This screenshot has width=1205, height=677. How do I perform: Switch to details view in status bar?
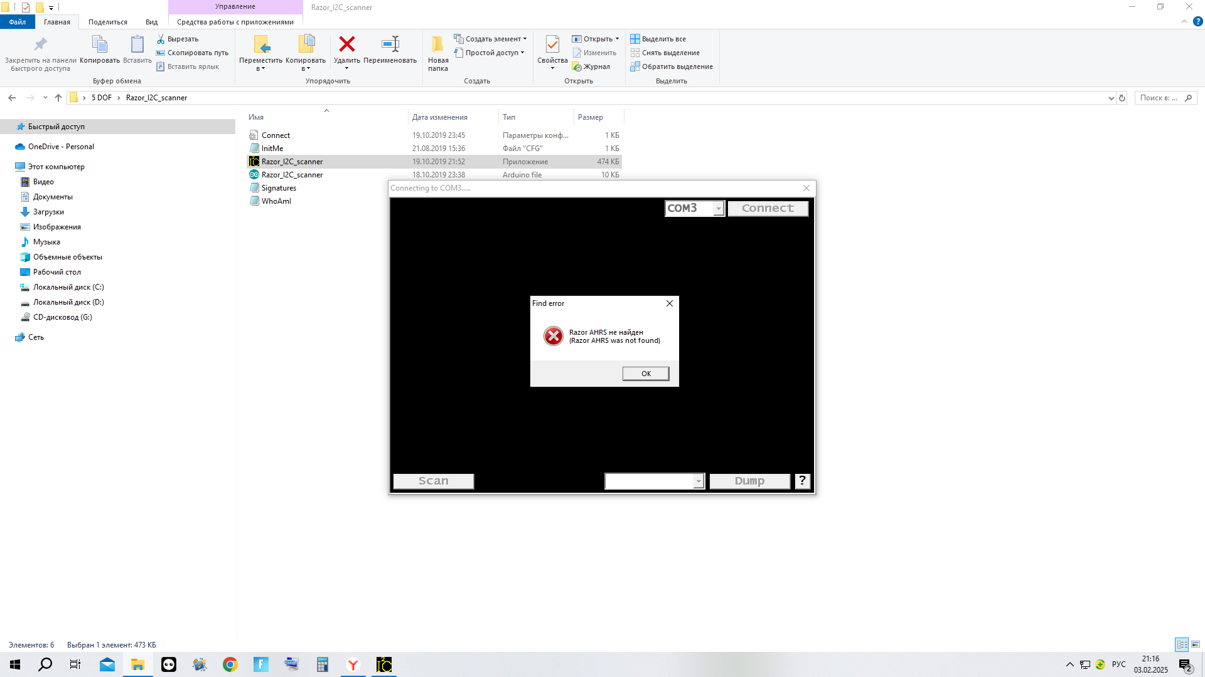tap(1182, 644)
